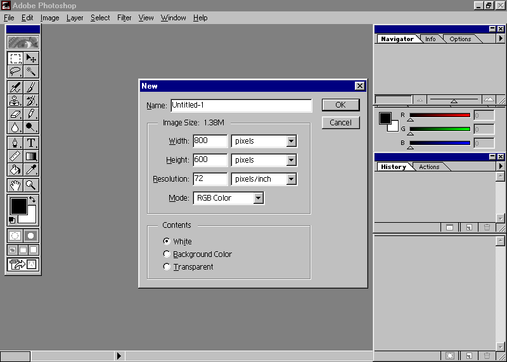
Task: Switch to the Options tab
Action: pyautogui.click(x=460, y=39)
